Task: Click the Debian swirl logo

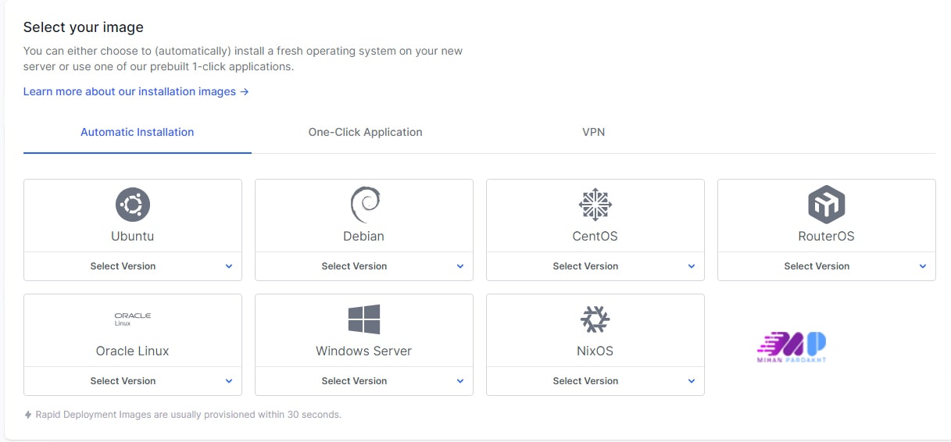Action: [x=364, y=205]
